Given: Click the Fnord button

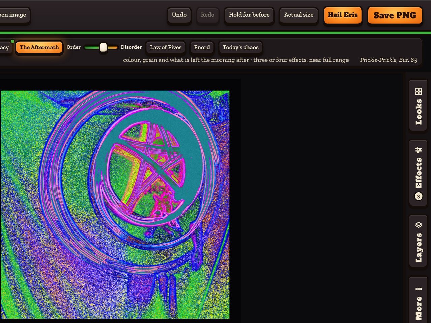Looking at the screenshot, I should point(202,47).
